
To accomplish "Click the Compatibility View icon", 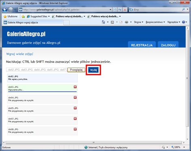I will tap(115, 10).
